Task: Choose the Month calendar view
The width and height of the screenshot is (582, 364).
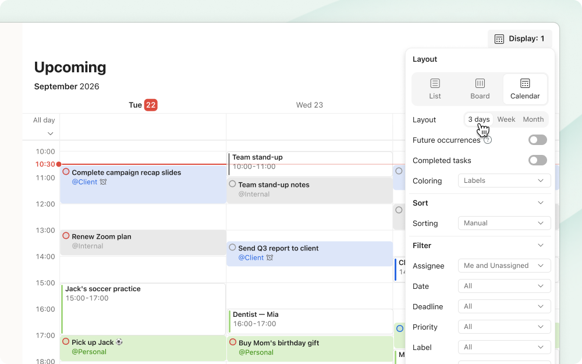Action: tap(533, 119)
